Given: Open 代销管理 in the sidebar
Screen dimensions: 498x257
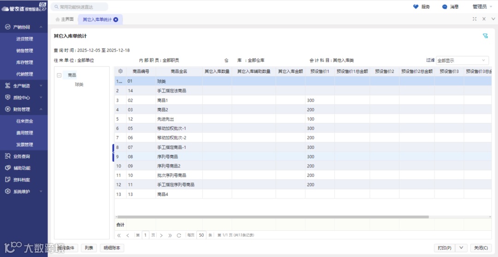Looking at the screenshot, I should (x=24, y=74).
